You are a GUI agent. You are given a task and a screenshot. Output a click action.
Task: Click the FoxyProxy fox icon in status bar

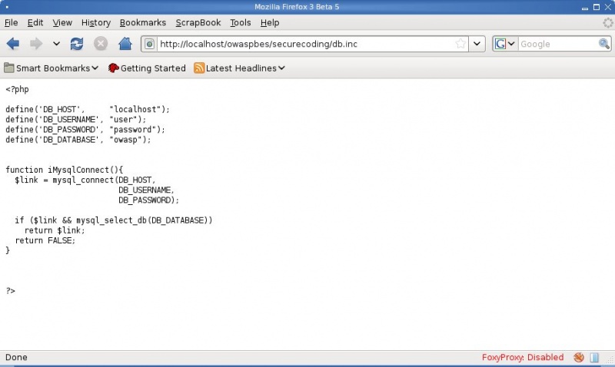(x=579, y=357)
